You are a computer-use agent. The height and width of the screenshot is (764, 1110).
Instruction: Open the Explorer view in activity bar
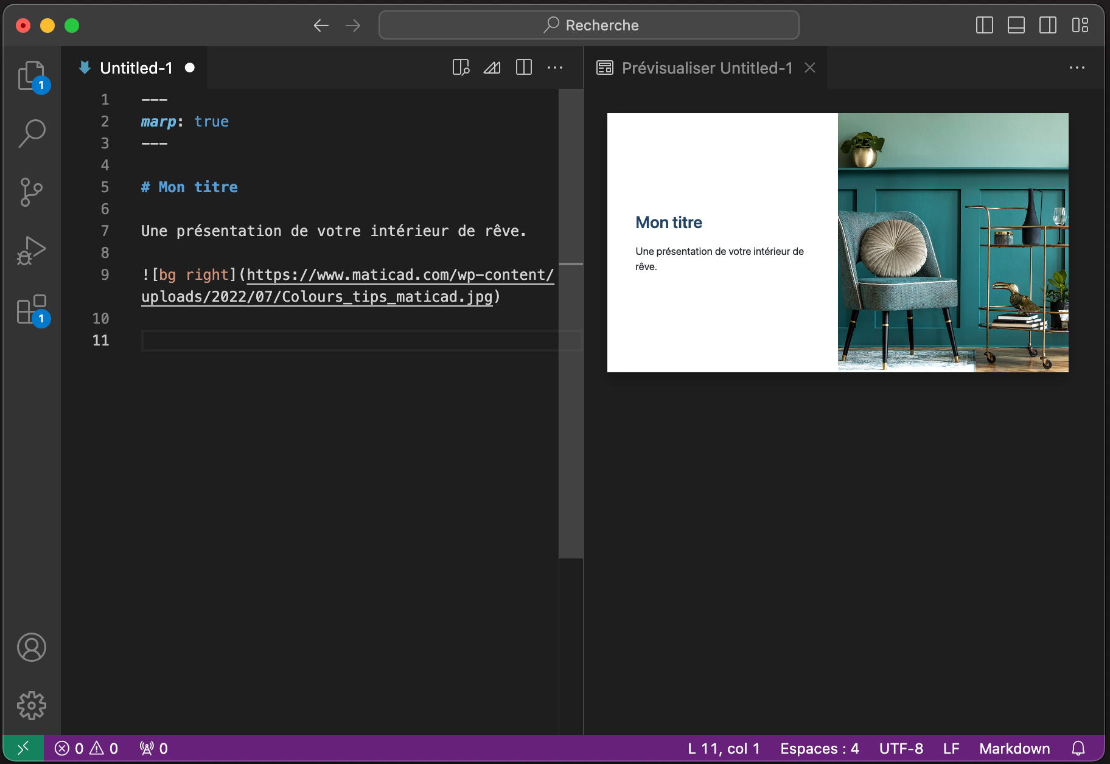tap(32, 76)
